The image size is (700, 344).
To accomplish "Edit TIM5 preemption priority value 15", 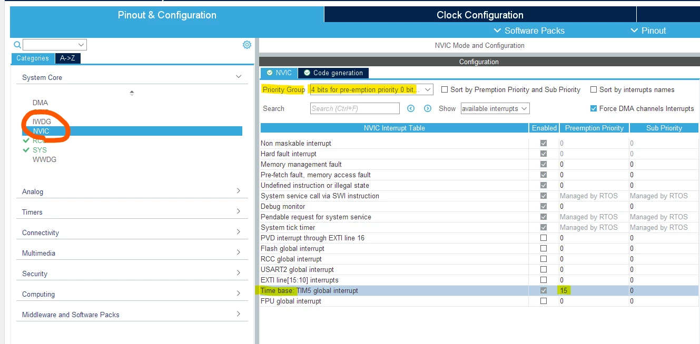I will click(x=594, y=290).
